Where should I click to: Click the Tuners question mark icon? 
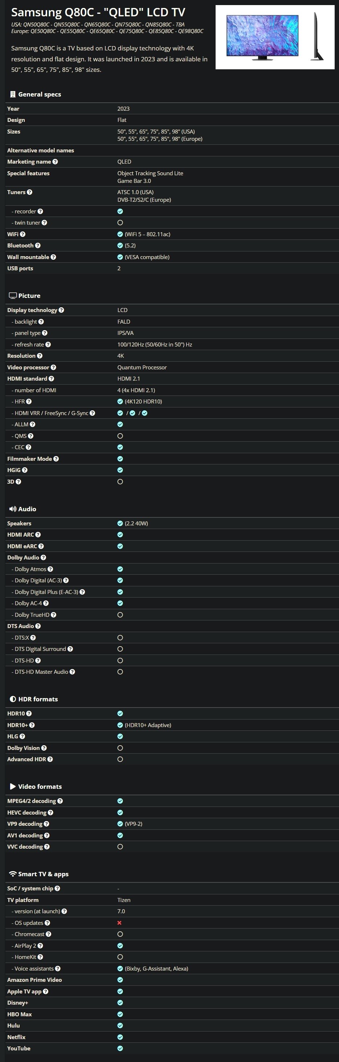[x=30, y=192]
